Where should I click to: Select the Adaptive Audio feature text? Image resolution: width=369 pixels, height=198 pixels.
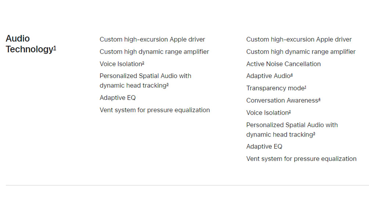tap(268, 76)
